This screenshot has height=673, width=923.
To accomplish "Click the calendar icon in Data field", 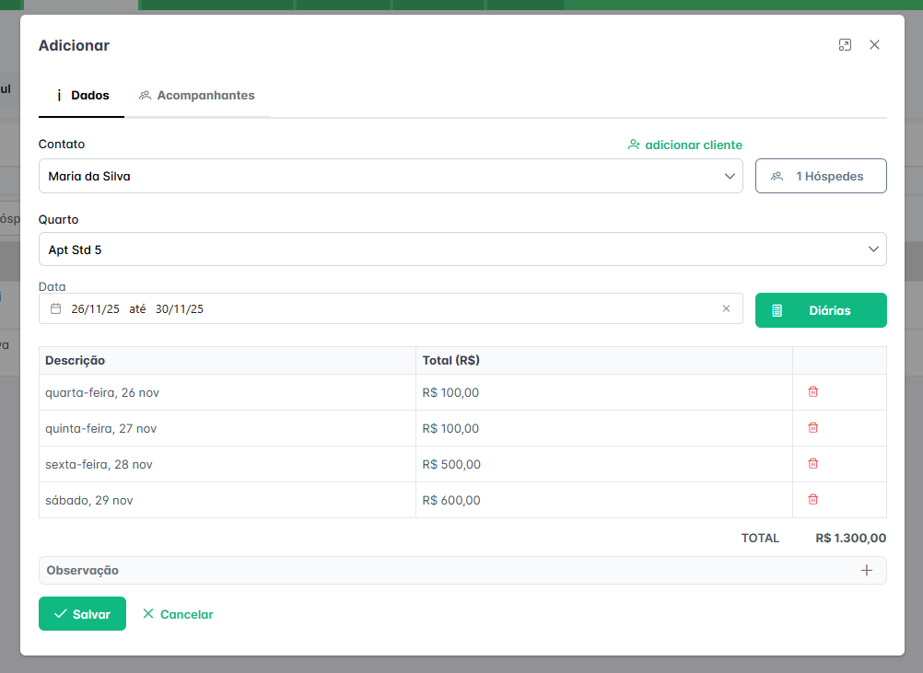I will click(x=55, y=309).
